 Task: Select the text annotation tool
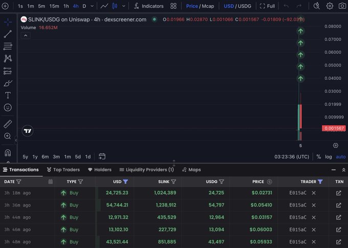(x=8, y=95)
